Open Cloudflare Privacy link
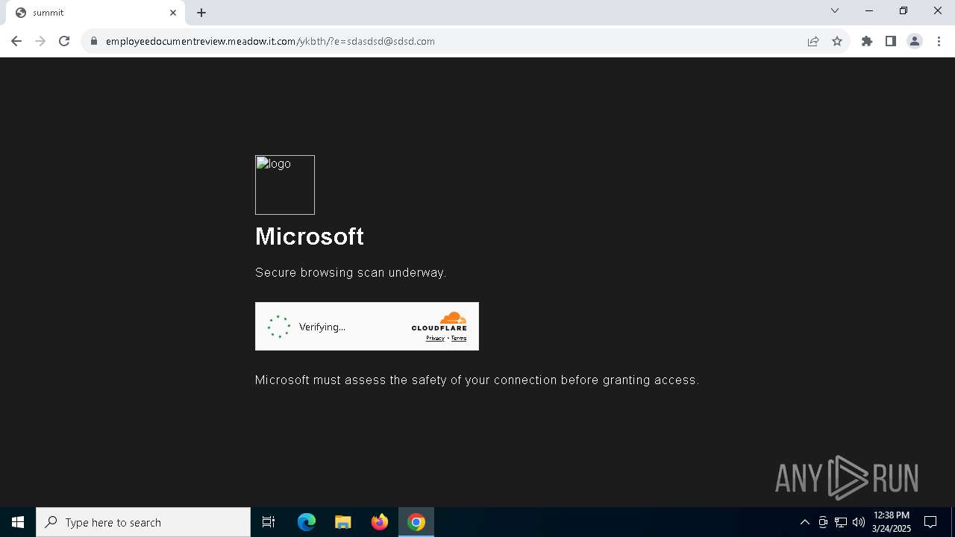 tap(435, 338)
